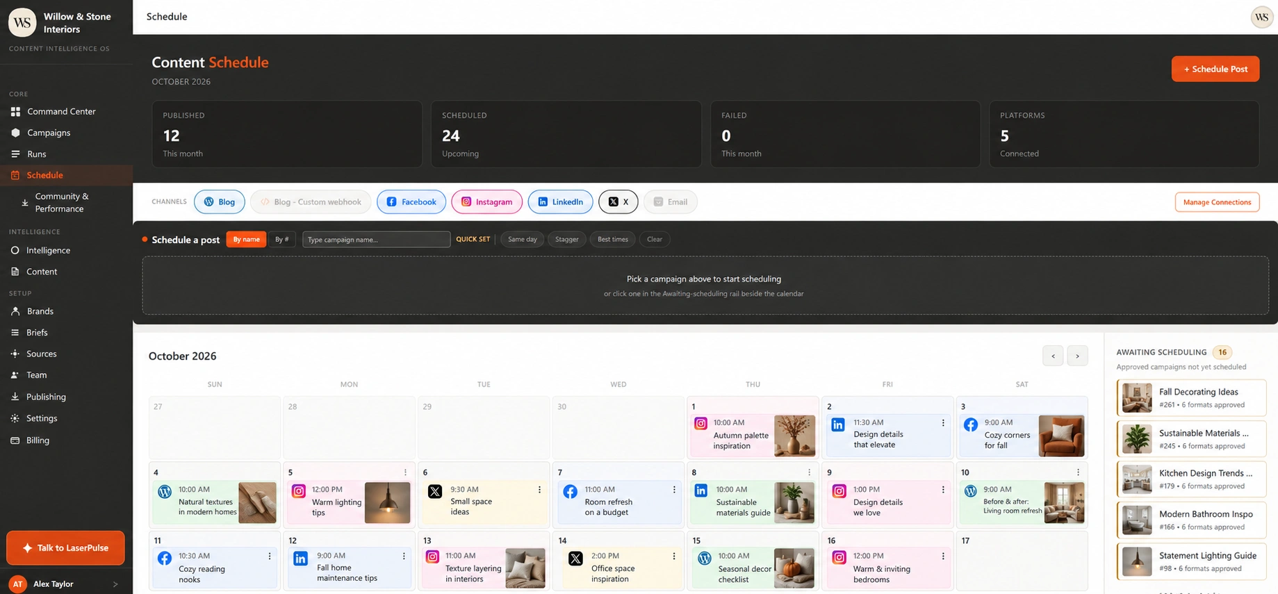
Task: Click the Settings gear icon
Action: (15, 418)
